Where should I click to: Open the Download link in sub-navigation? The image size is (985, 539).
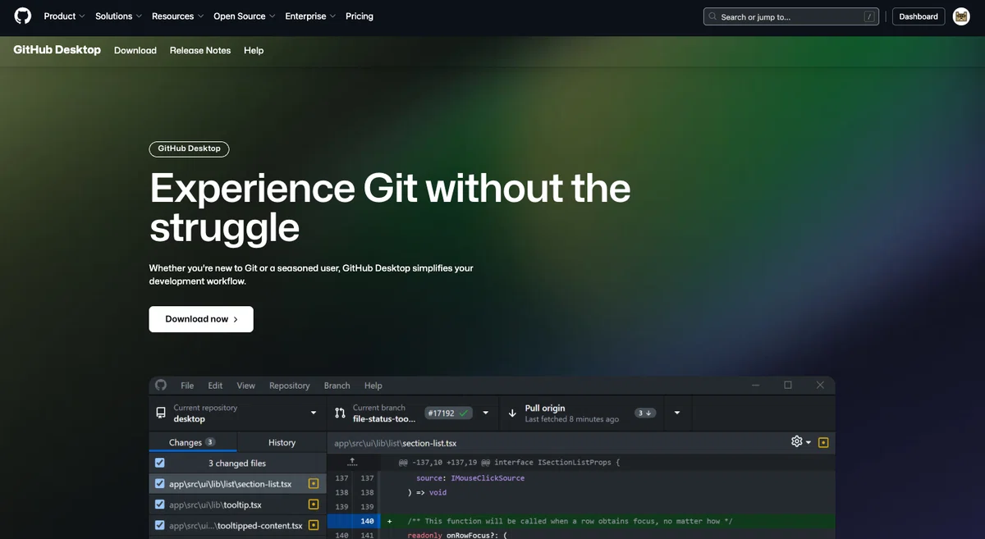click(135, 50)
